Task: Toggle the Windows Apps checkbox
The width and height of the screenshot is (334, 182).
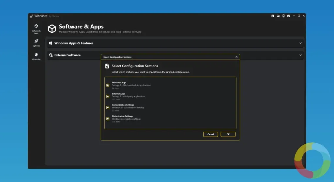Action: coord(108,85)
